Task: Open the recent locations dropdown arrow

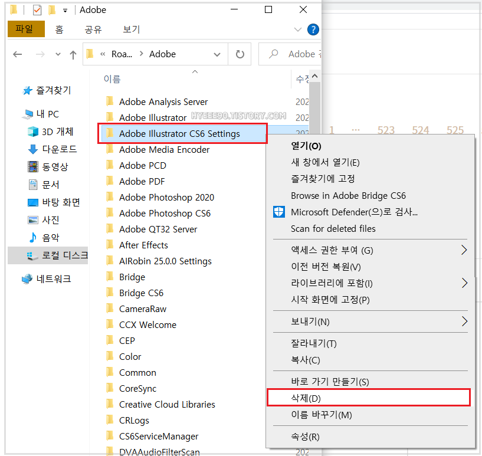Action: [58, 54]
